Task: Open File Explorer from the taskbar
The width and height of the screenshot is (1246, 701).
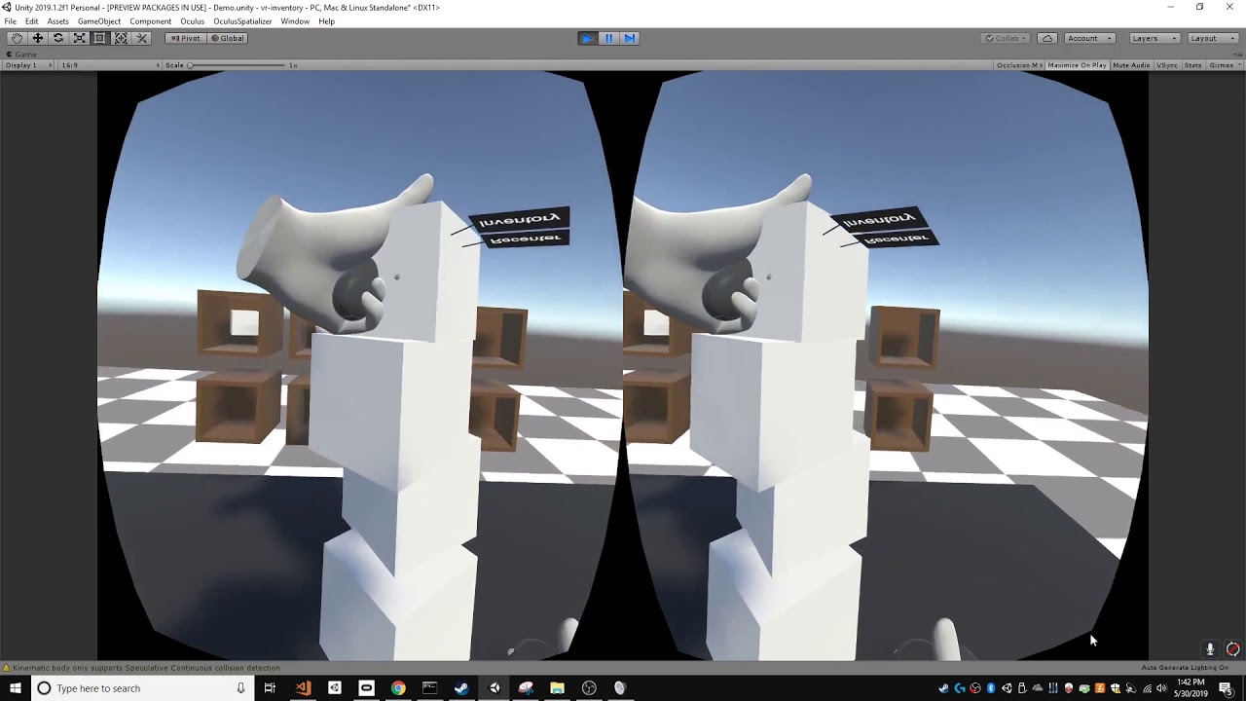Action: point(557,688)
